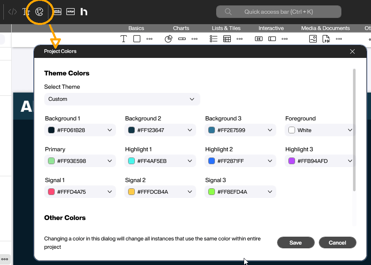Switch to the Basics tab
This screenshot has width=371, height=265.
[x=136, y=28]
